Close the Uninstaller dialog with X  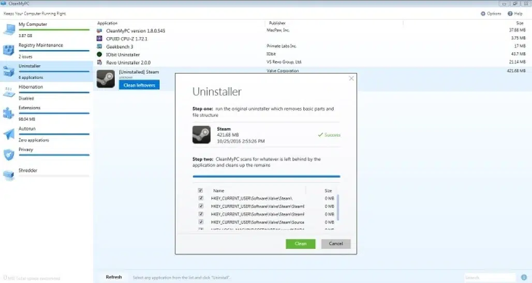pyautogui.click(x=351, y=78)
